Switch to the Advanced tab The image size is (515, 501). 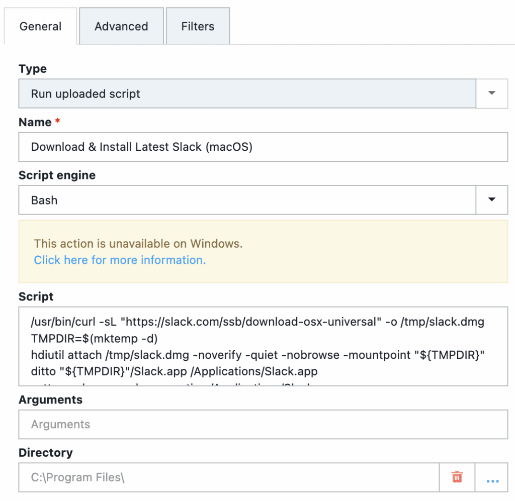pyautogui.click(x=121, y=26)
